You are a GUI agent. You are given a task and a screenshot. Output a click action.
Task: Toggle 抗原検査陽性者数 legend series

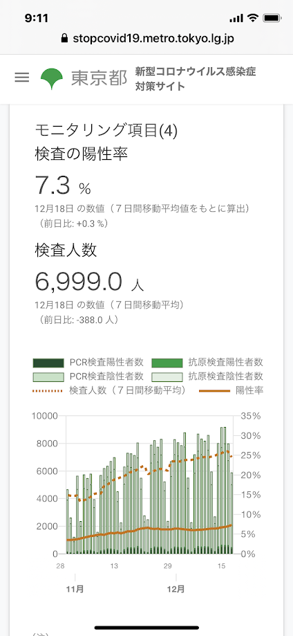click(167, 363)
